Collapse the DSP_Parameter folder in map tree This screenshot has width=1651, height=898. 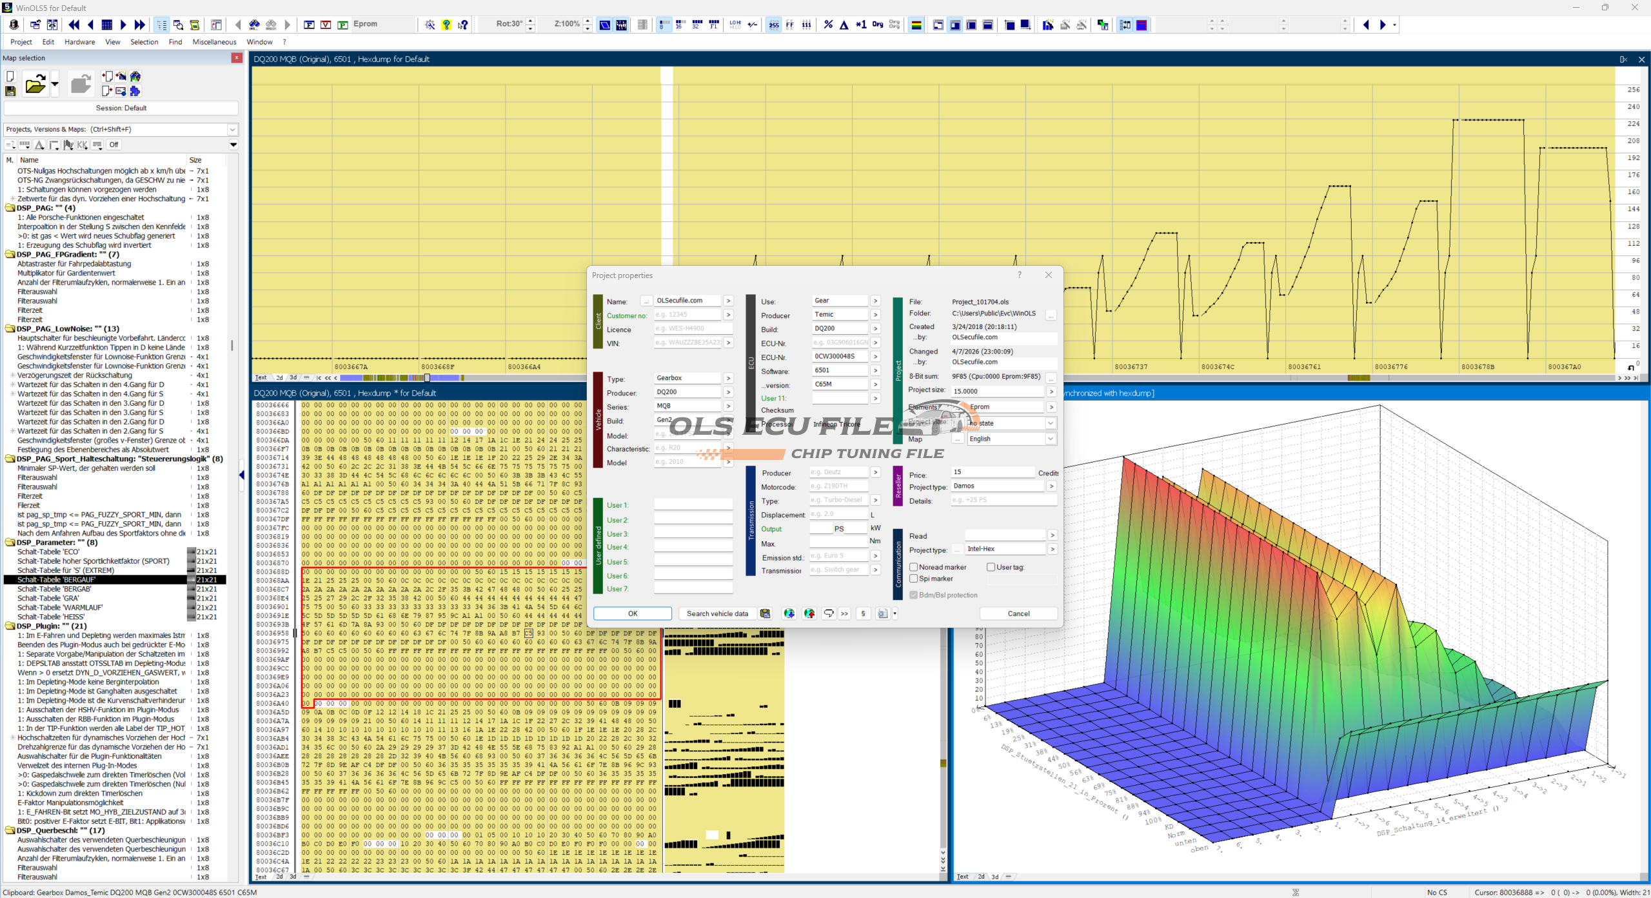click(x=10, y=543)
